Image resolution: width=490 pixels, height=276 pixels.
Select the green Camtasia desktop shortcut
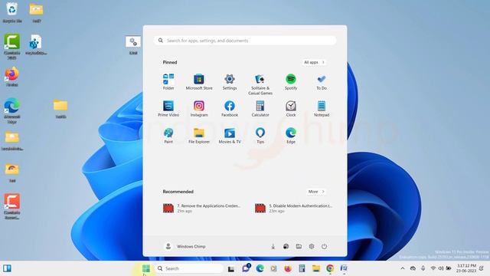(12, 46)
